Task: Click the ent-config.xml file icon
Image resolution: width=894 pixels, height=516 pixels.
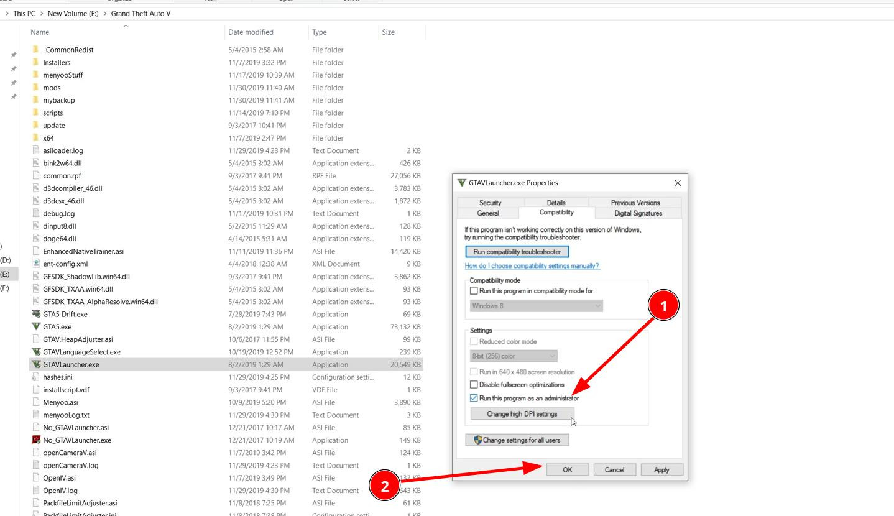Action: pyautogui.click(x=36, y=264)
